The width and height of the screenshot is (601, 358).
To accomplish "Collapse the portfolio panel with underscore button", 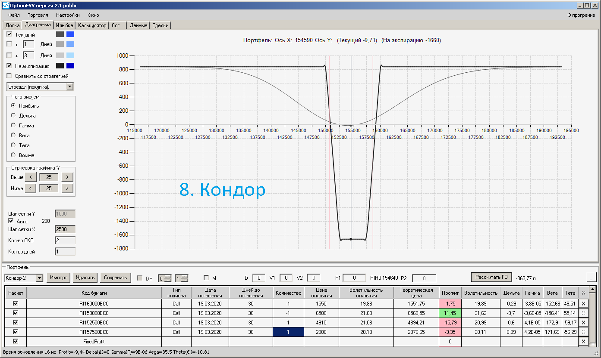I will point(591,278).
